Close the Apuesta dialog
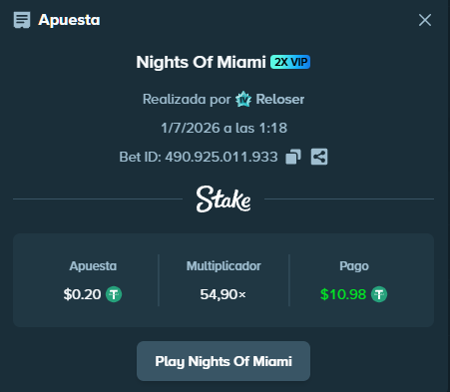 [x=425, y=20]
